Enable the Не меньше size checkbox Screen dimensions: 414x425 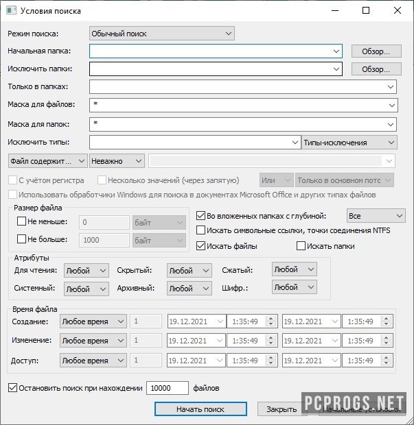pyautogui.click(x=22, y=222)
